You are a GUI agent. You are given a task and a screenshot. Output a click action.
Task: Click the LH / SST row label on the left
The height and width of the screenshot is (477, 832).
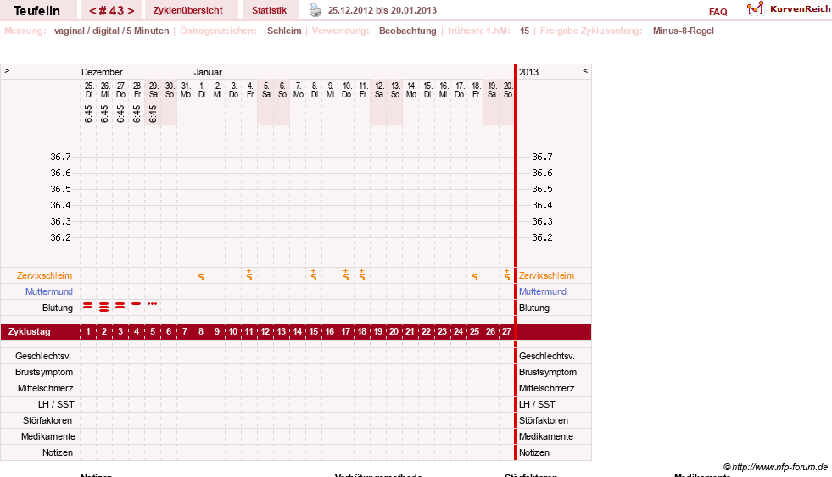coord(56,404)
